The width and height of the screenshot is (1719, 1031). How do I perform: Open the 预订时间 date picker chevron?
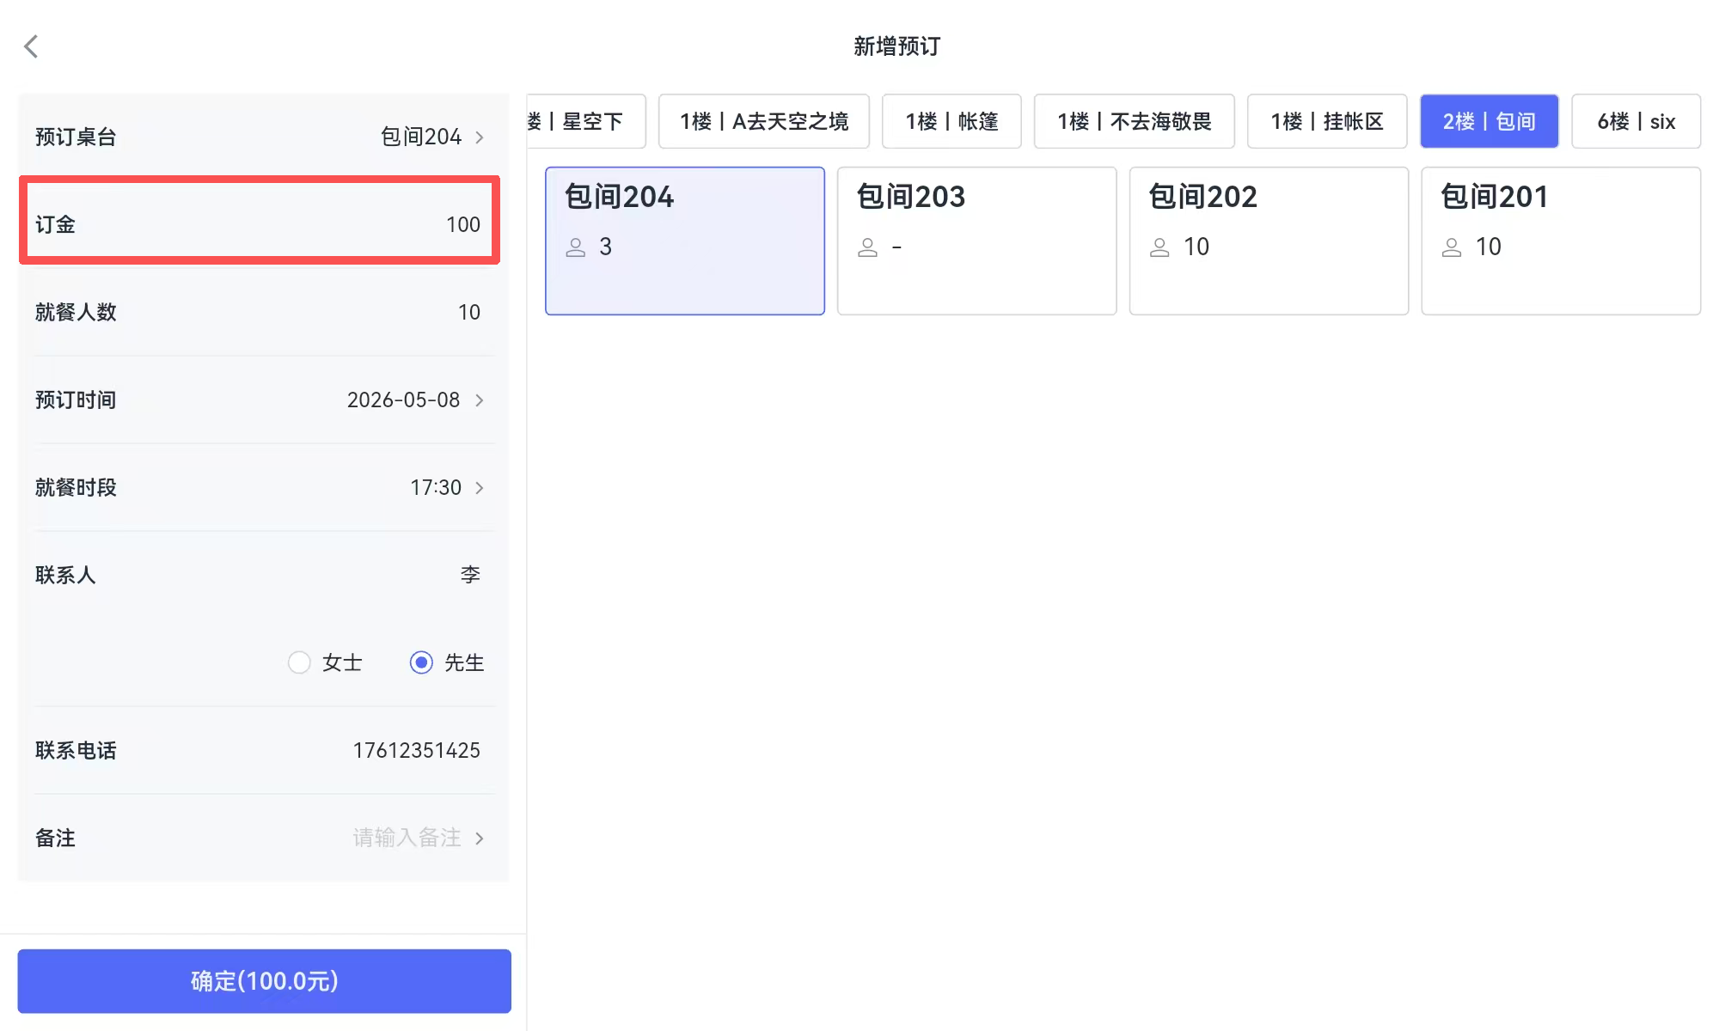(480, 400)
